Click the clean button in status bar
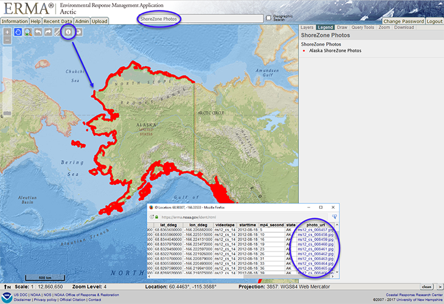The image size is (444, 304). point(427,287)
